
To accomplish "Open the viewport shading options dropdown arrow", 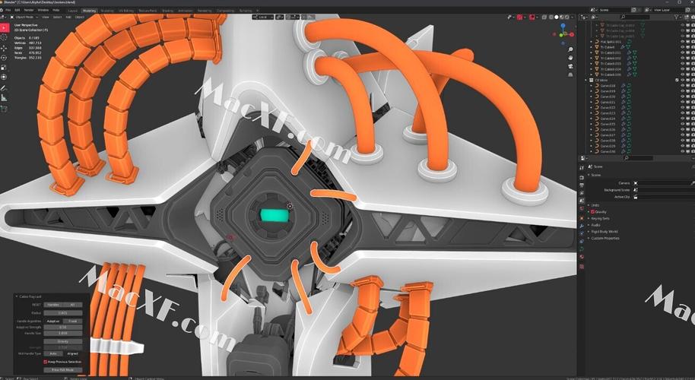I will [573, 17].
